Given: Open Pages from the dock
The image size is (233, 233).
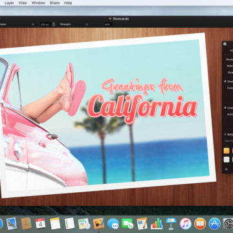Looking at the screenshot, I should click(x=142, y=223).
